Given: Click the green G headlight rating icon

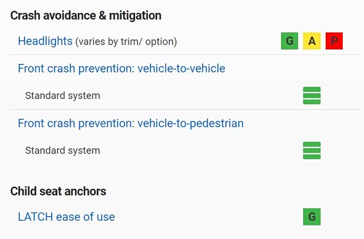Looking at the screenshot, I should click(289, 41).
